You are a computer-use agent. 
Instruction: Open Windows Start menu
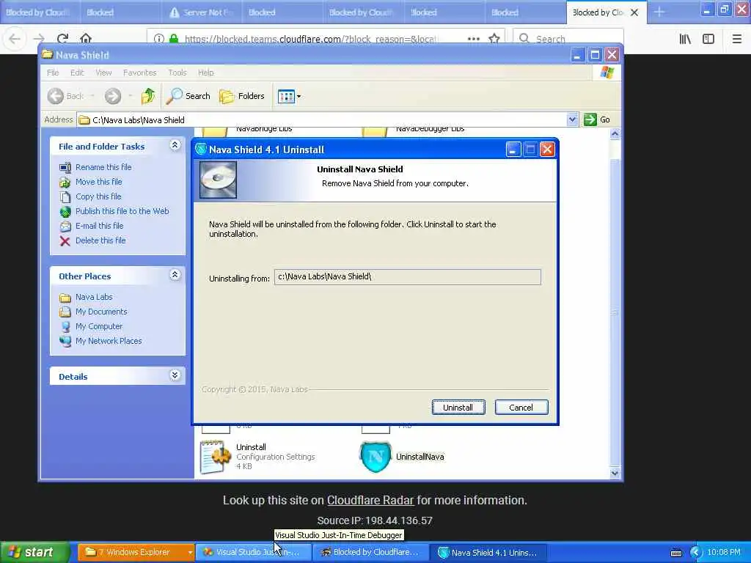click(x=35, y=553)
